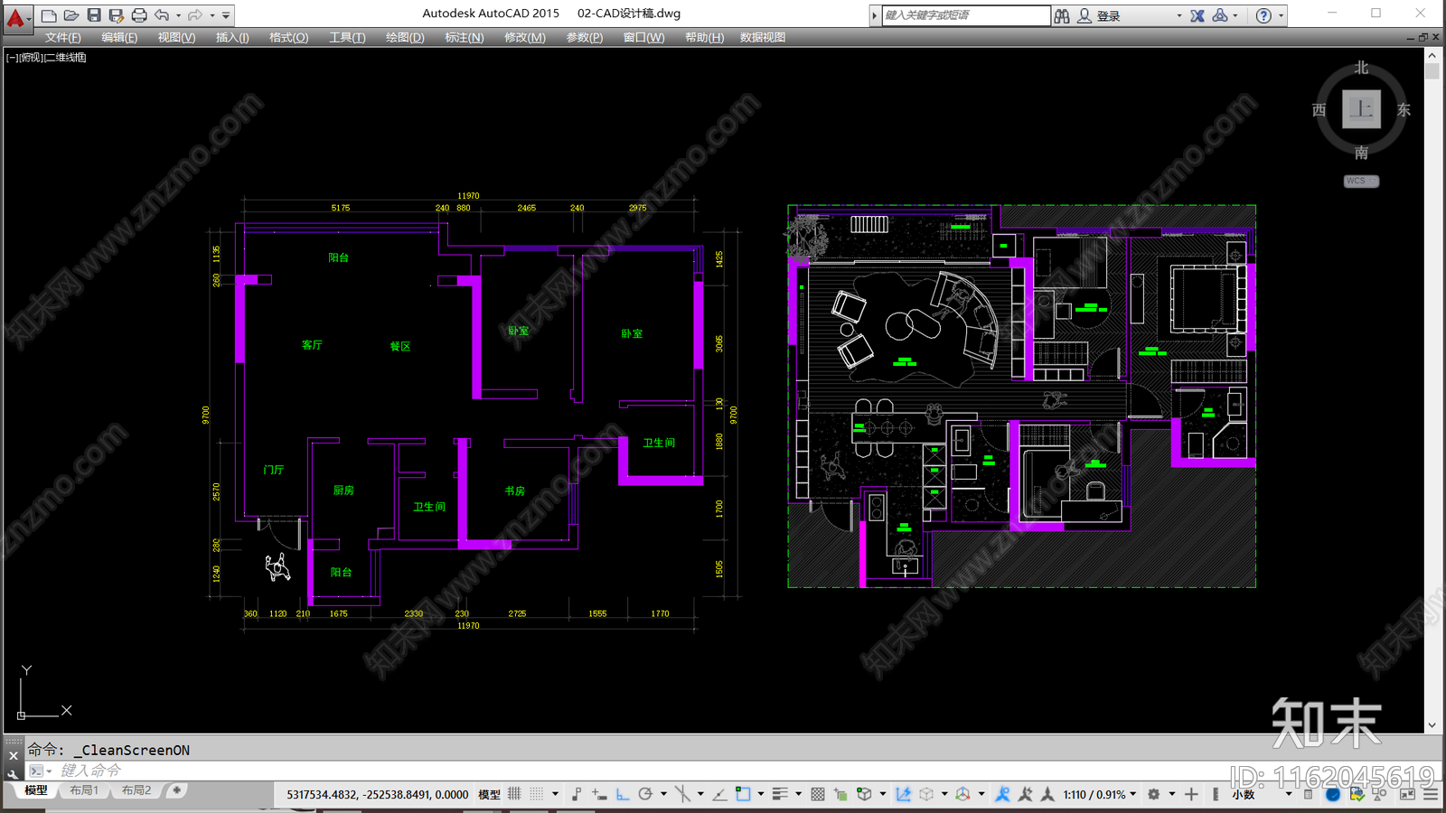Viewport: 1446px width, 813px height.
Task: Click the New drawing icon
Action: tap(49, 15)
